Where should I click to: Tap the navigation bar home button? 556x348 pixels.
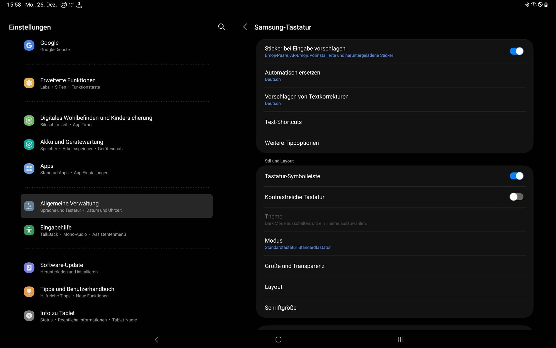(x=278, y=339)
